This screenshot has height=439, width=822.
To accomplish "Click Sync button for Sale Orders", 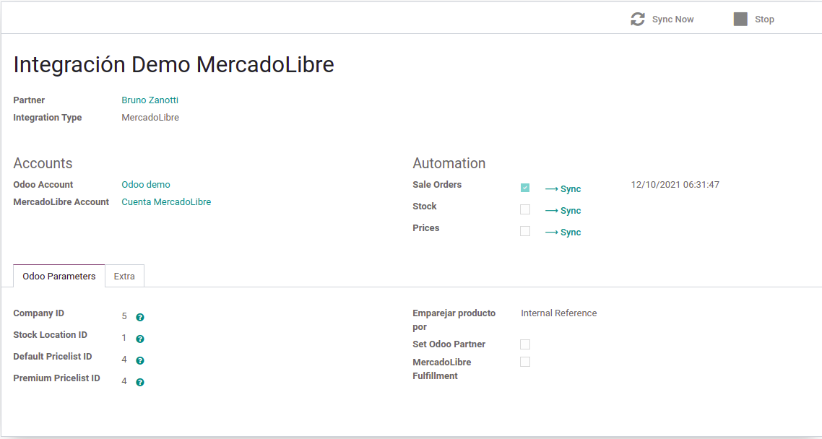I will tap(563, 189).
